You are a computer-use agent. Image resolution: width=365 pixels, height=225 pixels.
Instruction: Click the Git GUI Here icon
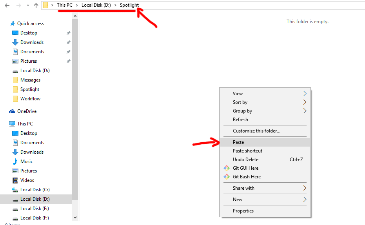click(227, 168)
